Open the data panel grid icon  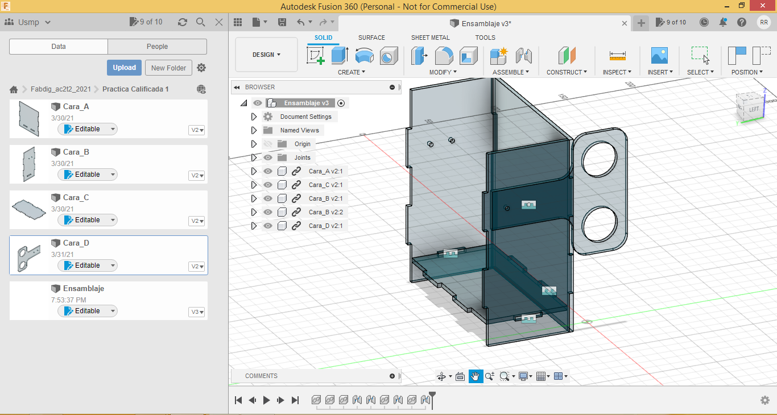coord(238,22)
